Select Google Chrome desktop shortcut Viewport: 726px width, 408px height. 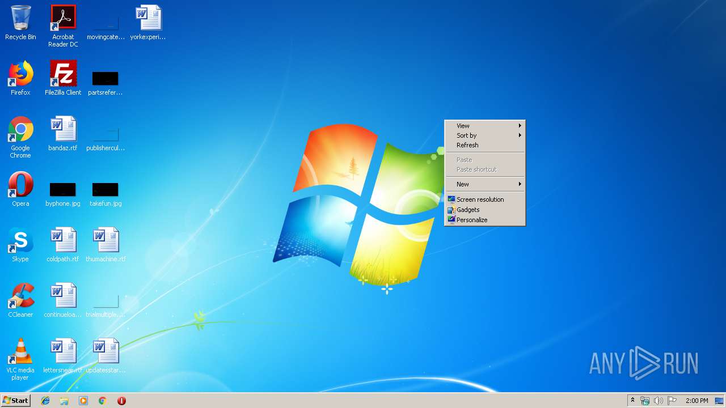[x=20, y=137]
